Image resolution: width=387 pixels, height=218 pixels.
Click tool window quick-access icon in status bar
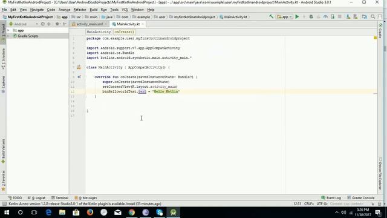(x=4, y=203)
